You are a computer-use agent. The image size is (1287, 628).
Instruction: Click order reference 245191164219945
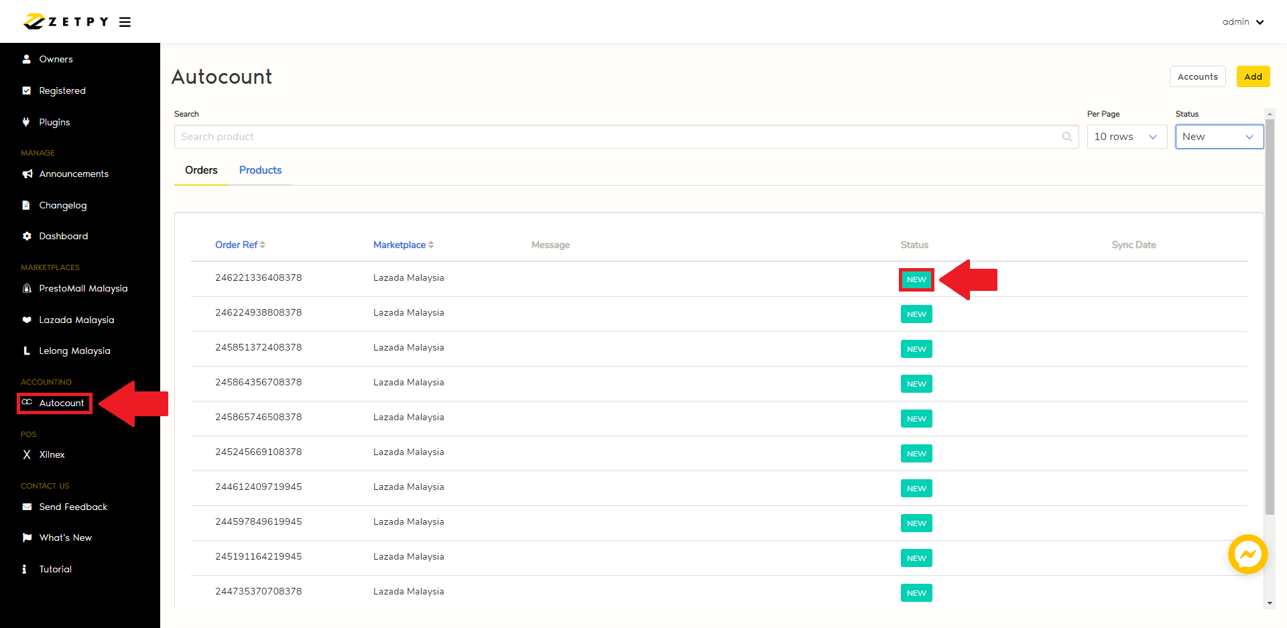click(258, 556)
